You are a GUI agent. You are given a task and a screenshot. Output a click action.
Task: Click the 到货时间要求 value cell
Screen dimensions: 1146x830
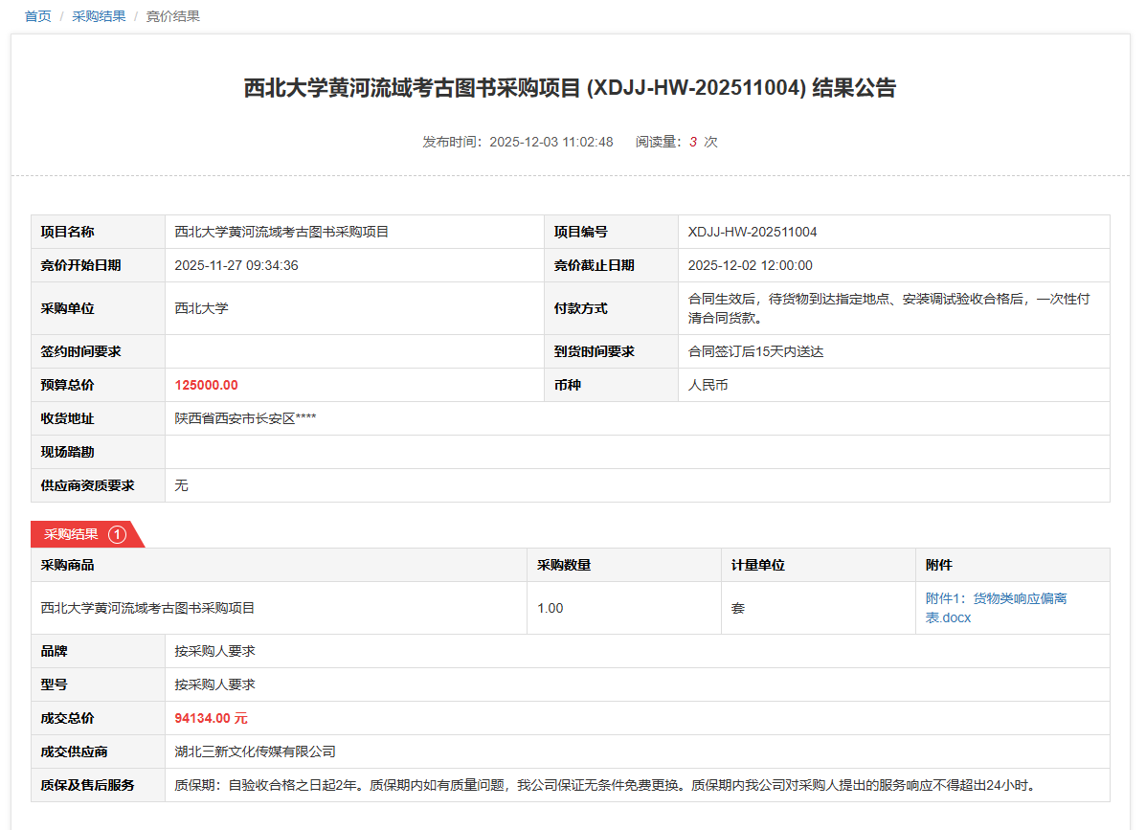(x=755, y=351)
